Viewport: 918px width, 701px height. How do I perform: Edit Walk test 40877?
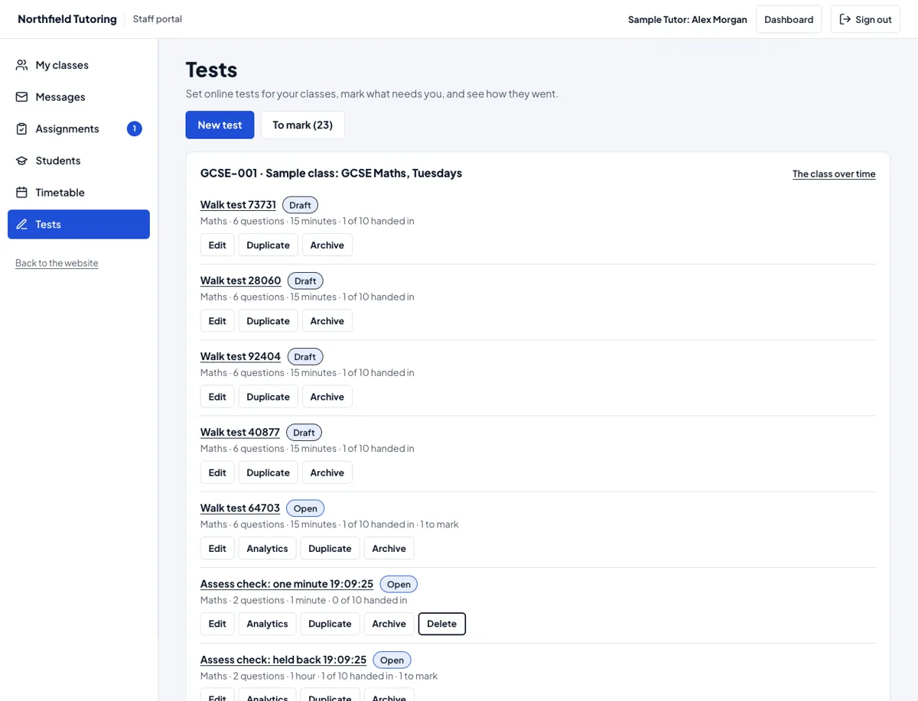pos(217,472)
